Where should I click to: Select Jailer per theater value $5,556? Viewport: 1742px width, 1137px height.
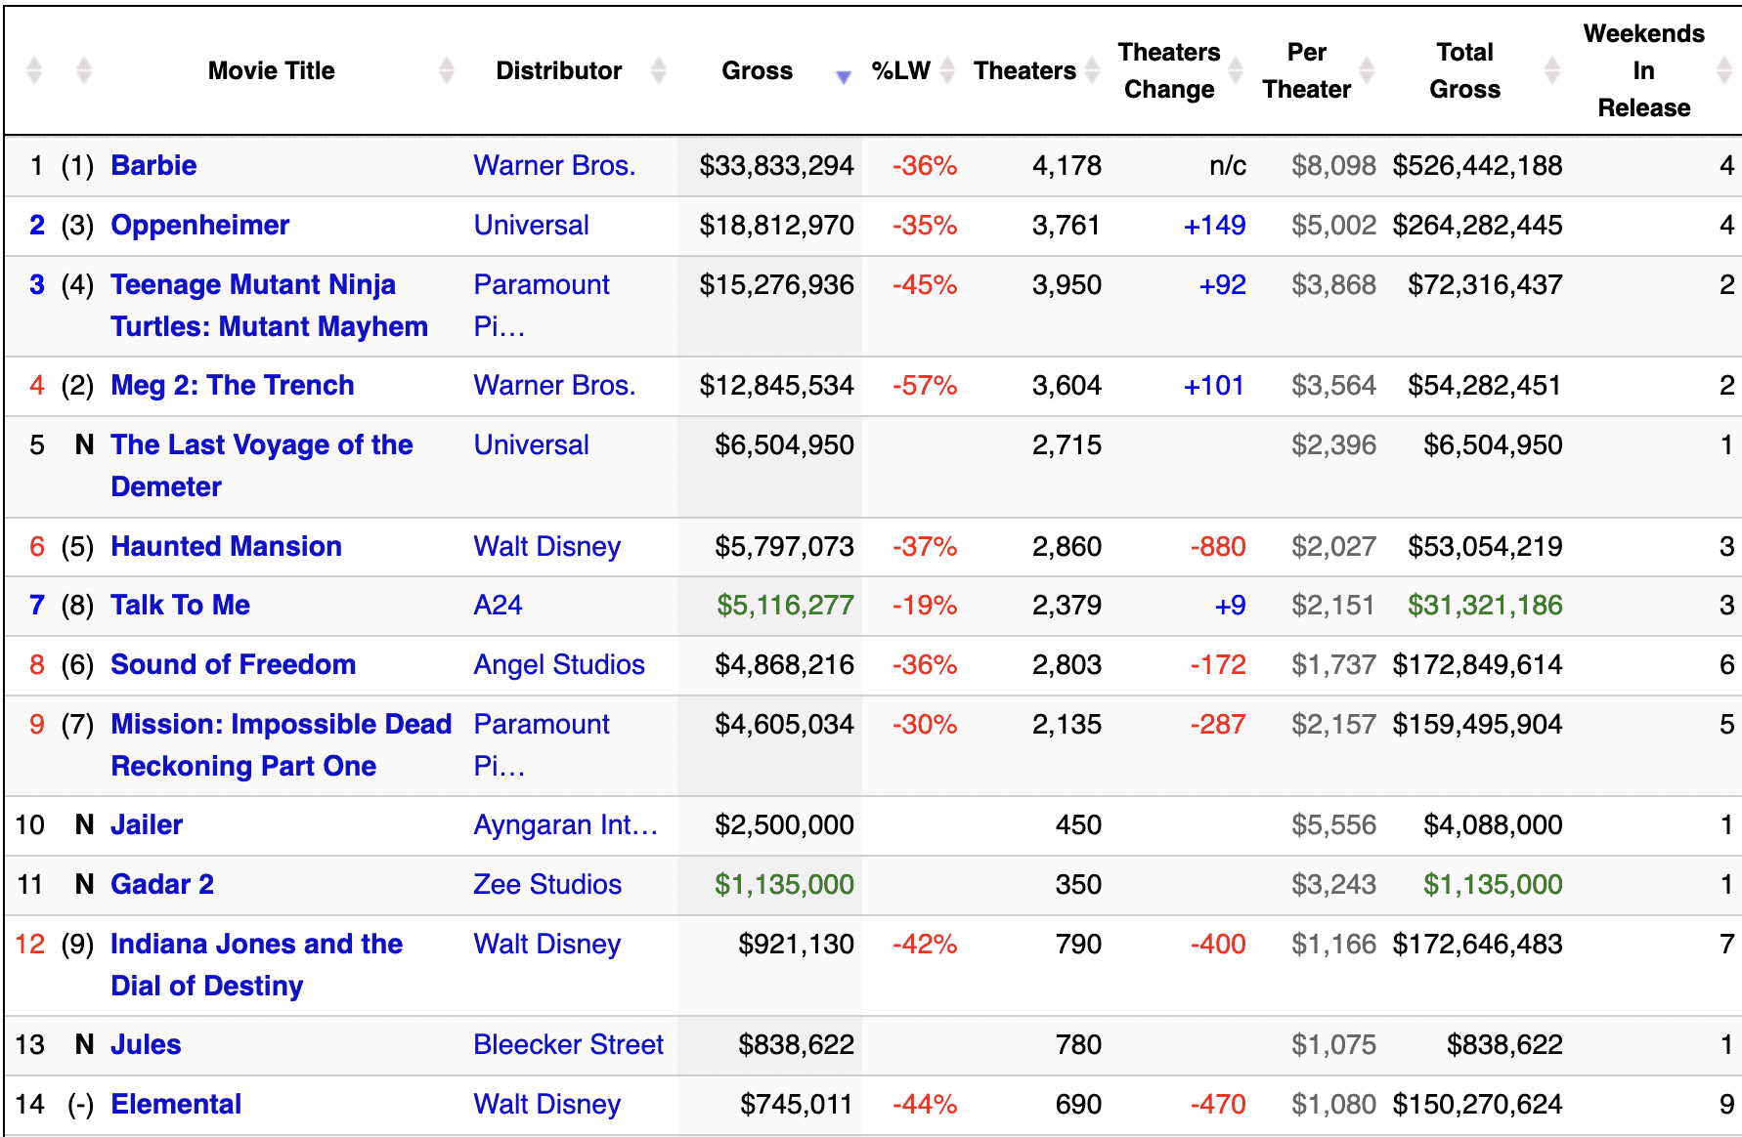coord(1333,824)
